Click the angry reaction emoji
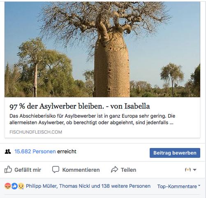The height and width of the screenshot is (198, 206). 8,186
